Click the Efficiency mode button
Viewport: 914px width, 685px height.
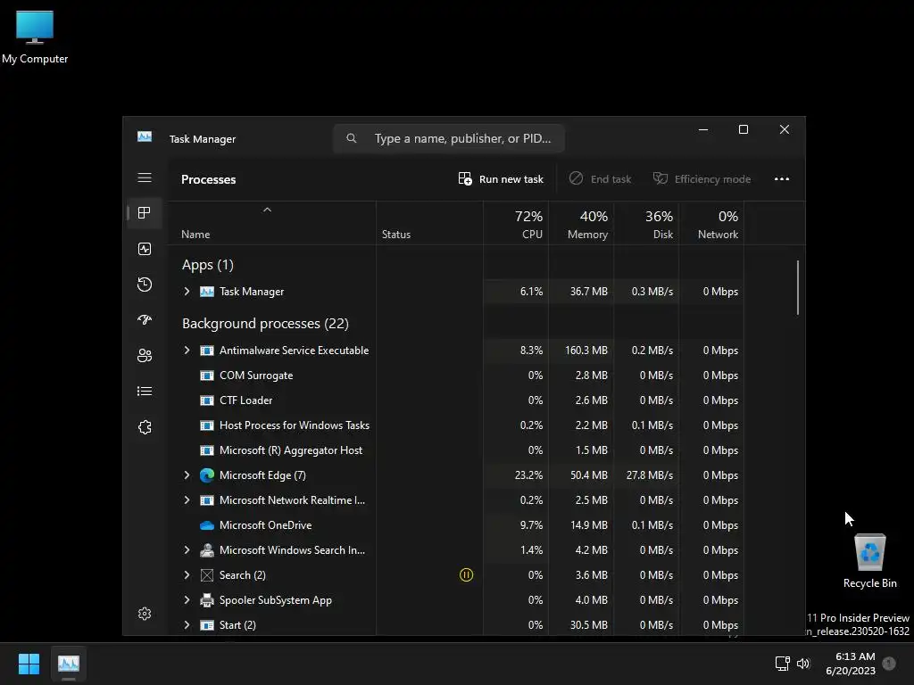[702, 178]
